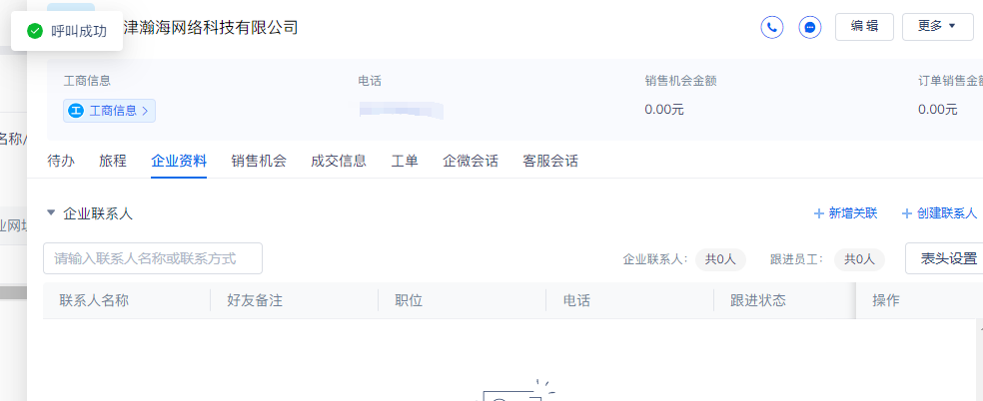Open the 工单 tab
The width and height of the screenshot is (983, 401).
[405, 162]
